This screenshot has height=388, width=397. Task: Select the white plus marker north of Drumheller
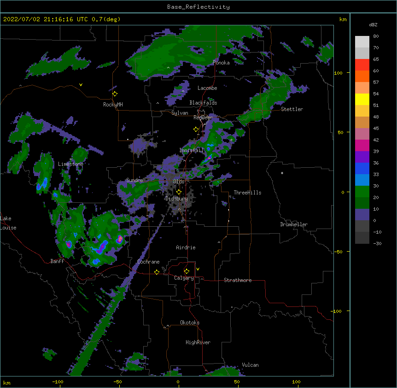pyautogui.click(x=282, y=173)
